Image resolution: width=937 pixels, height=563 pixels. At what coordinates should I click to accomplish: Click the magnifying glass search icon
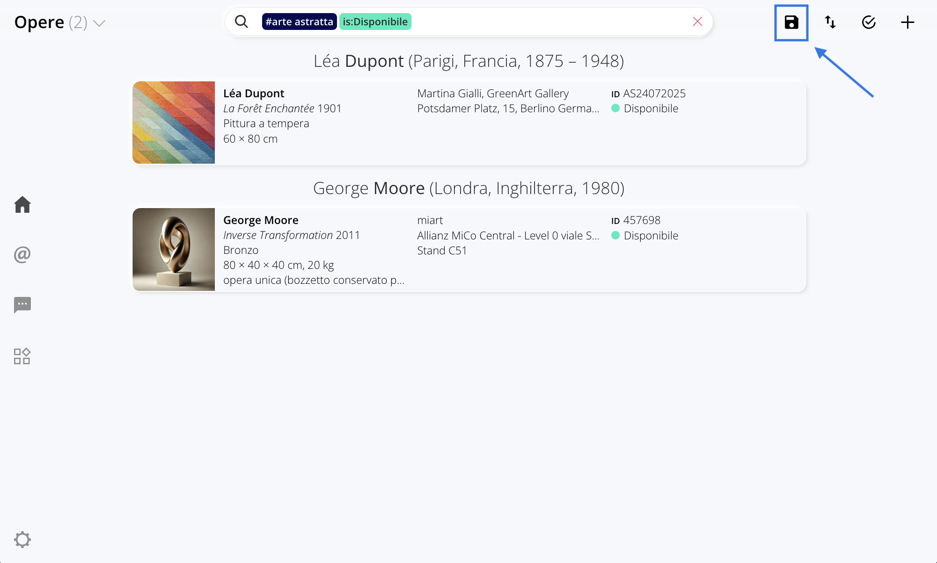242,22
